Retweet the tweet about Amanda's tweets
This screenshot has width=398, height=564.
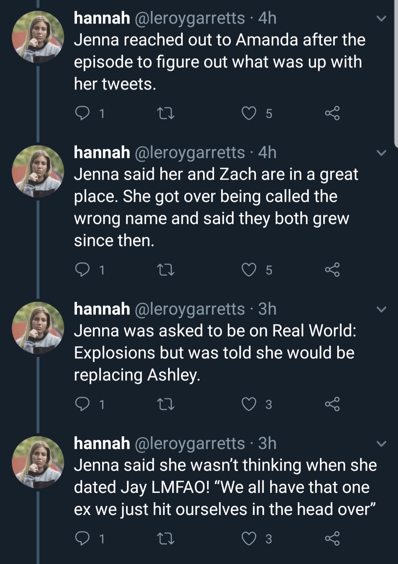click(166, 113)
